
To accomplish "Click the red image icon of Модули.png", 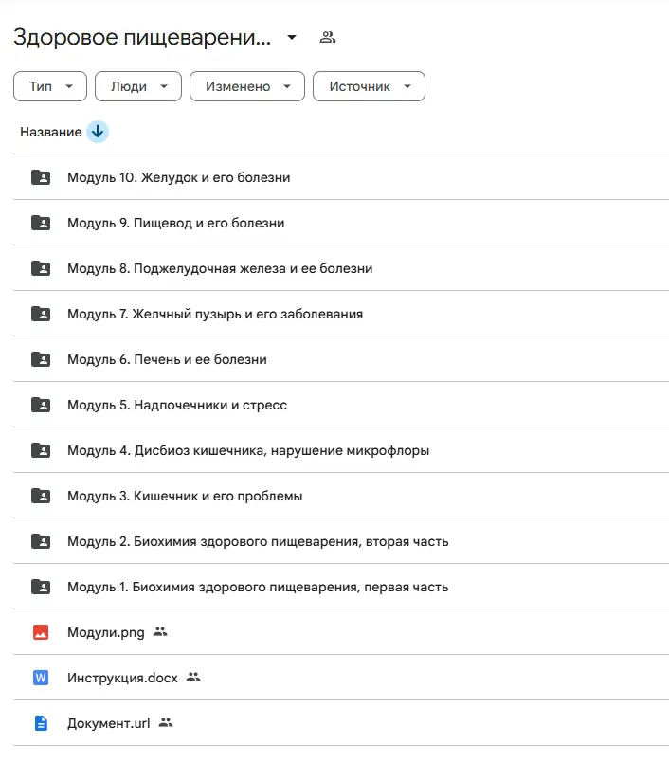I will click(x=40, y=632).
